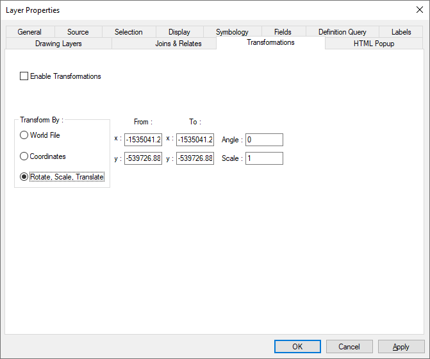Click the To y coordinate field
The image size is (430, 359).
click(x=195, y=158)
